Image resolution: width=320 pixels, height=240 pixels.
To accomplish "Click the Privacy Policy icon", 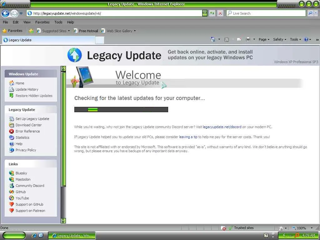I will (x=12, y=150).
